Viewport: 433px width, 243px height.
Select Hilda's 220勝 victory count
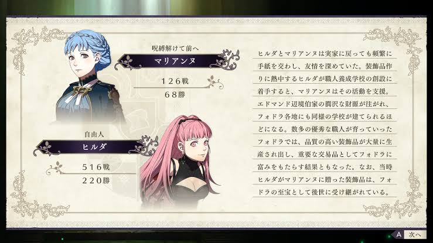[x=96, y=181]
